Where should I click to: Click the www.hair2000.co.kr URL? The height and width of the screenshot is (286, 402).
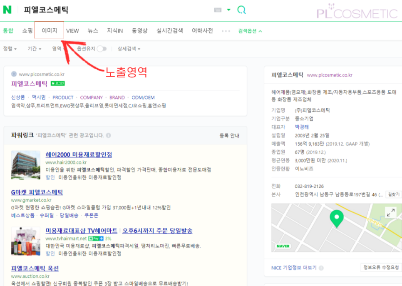point(66,162)
